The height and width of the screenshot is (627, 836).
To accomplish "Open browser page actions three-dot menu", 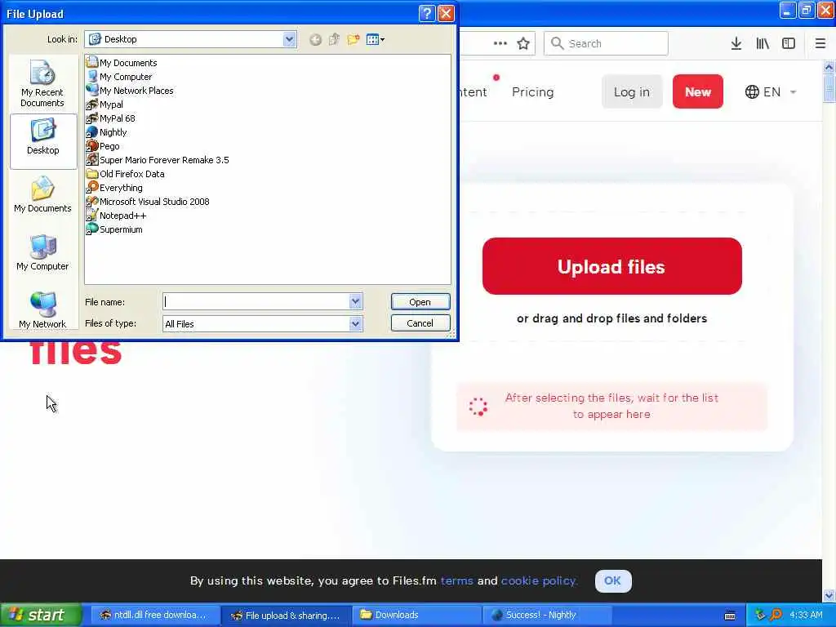I will (500, 43).
